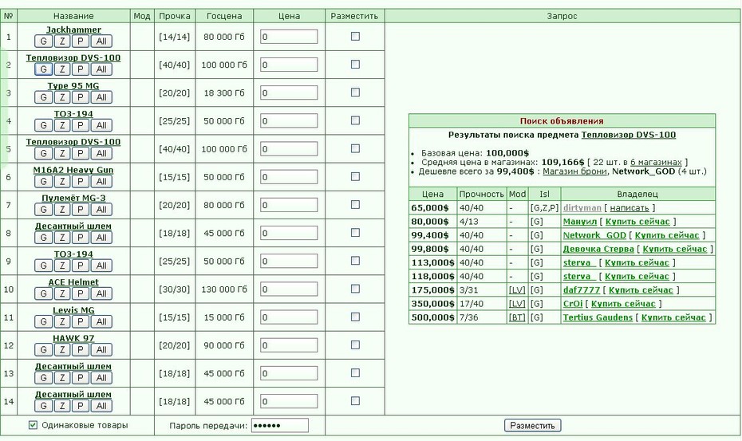Click the [30/30] durability cell
This screenshot has height=441, width=742.
tap(175, 289)
